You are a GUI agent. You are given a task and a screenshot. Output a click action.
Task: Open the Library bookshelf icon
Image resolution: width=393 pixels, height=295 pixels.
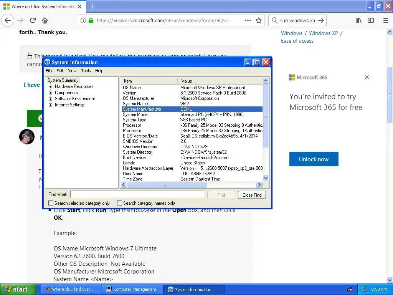point(358,21)
